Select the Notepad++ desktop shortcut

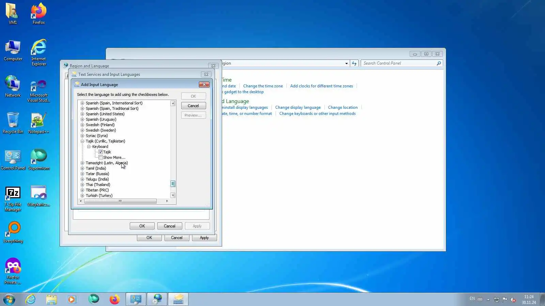point(38,123)
